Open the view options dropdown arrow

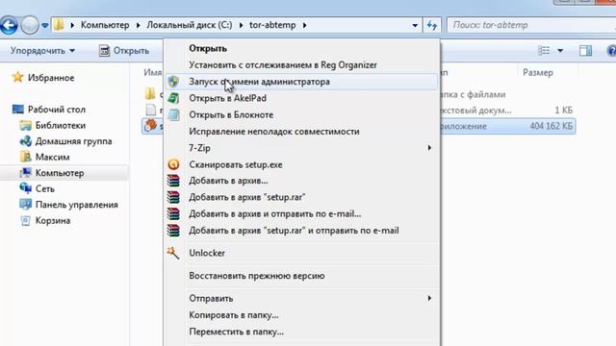click(560, 51)
